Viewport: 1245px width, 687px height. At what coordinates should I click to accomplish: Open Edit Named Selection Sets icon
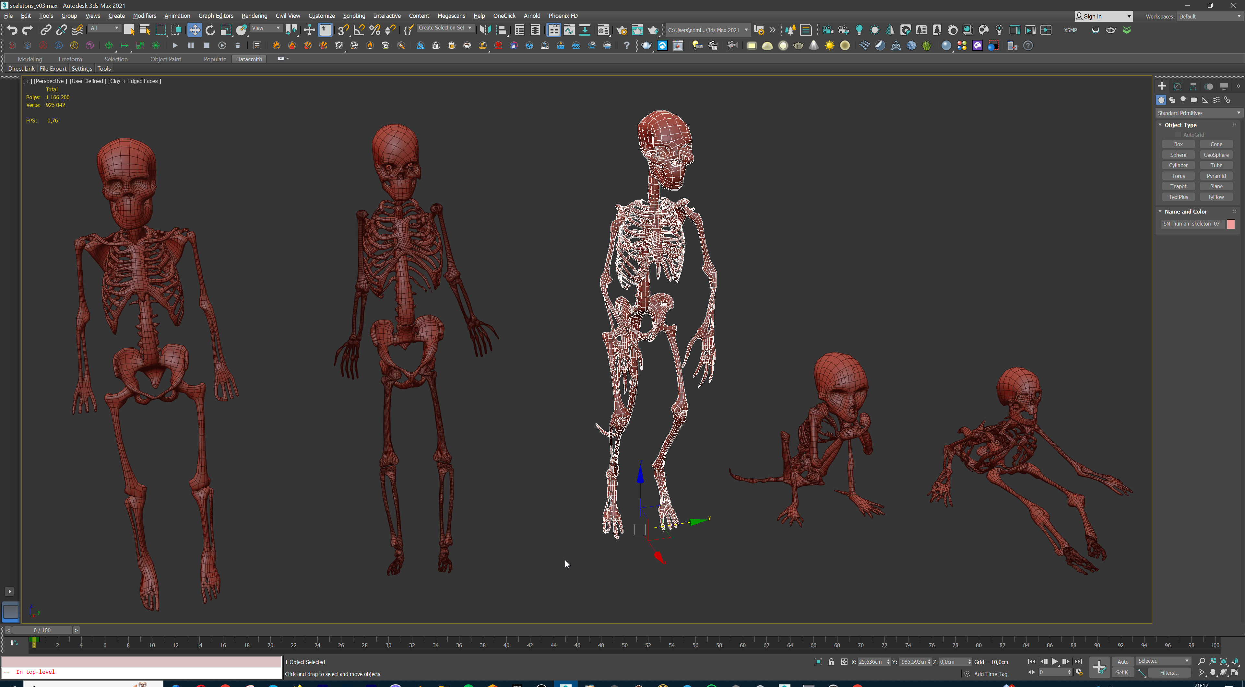409,30
